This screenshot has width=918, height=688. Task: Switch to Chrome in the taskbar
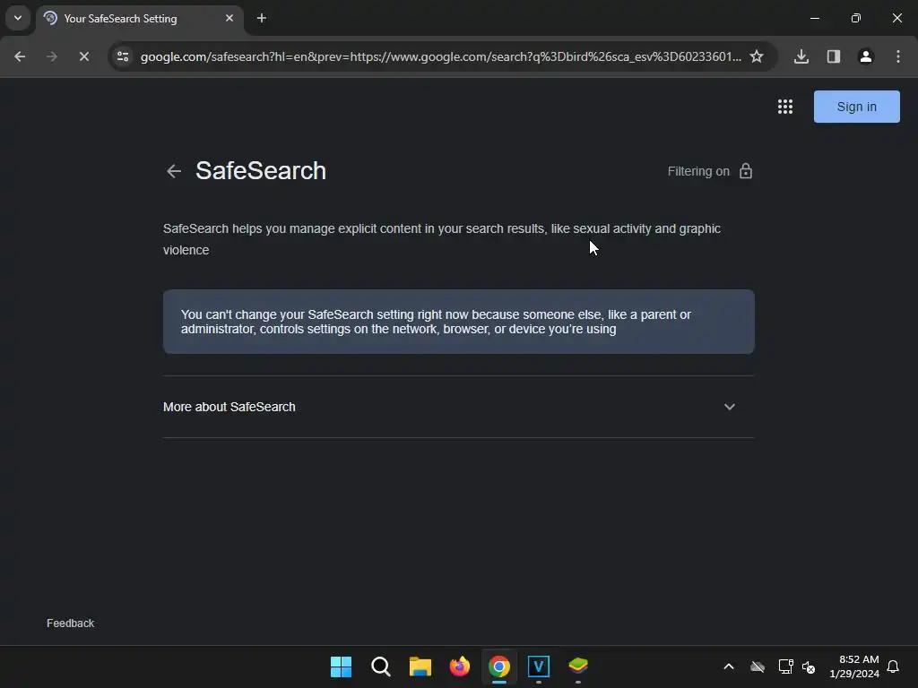[x=498, y=666]
